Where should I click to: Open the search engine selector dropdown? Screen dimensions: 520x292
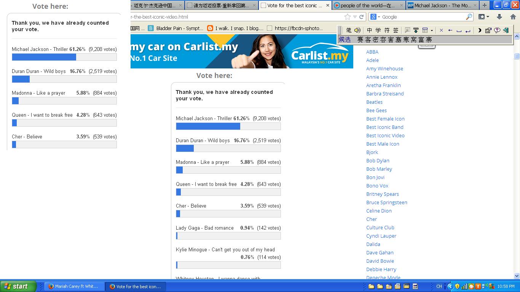pyautogui.click(x=375, y=17)
